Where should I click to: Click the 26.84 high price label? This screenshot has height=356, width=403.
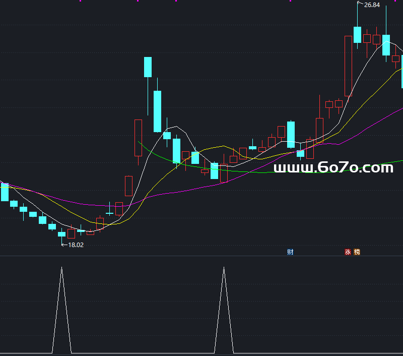(x=371, y=5)
